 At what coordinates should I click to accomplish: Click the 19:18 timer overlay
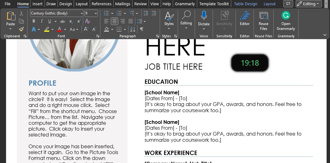tap(250, 63)
